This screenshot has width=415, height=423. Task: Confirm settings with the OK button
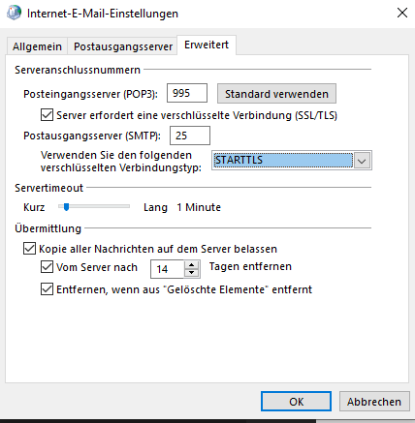click(296, 402)
